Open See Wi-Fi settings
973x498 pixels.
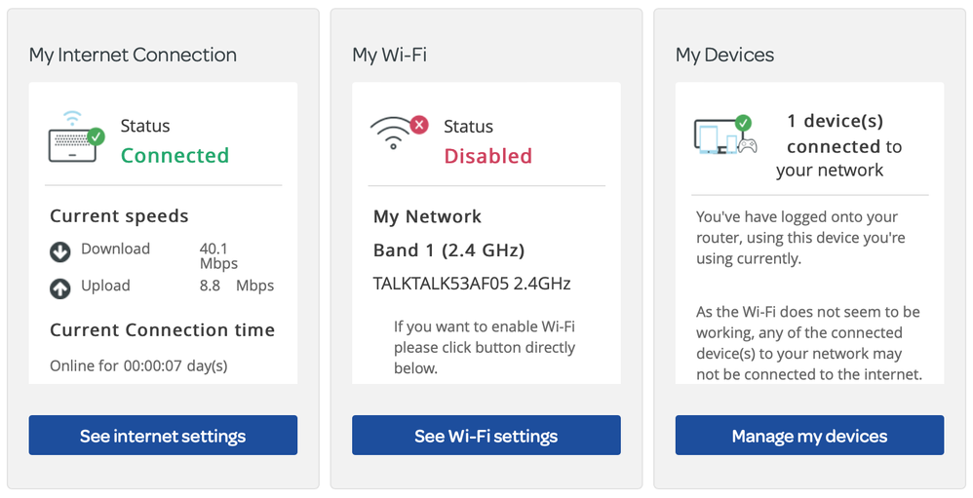coord(486,436)
